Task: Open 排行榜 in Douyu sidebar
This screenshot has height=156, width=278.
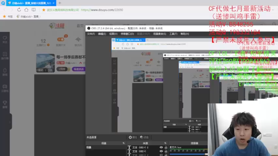Action: 5,56
